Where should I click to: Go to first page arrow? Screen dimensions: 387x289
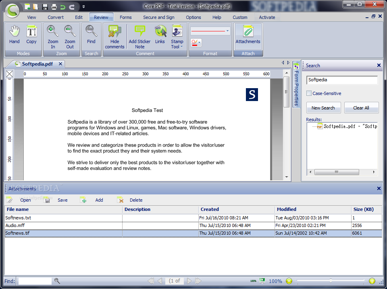(150, 281)
